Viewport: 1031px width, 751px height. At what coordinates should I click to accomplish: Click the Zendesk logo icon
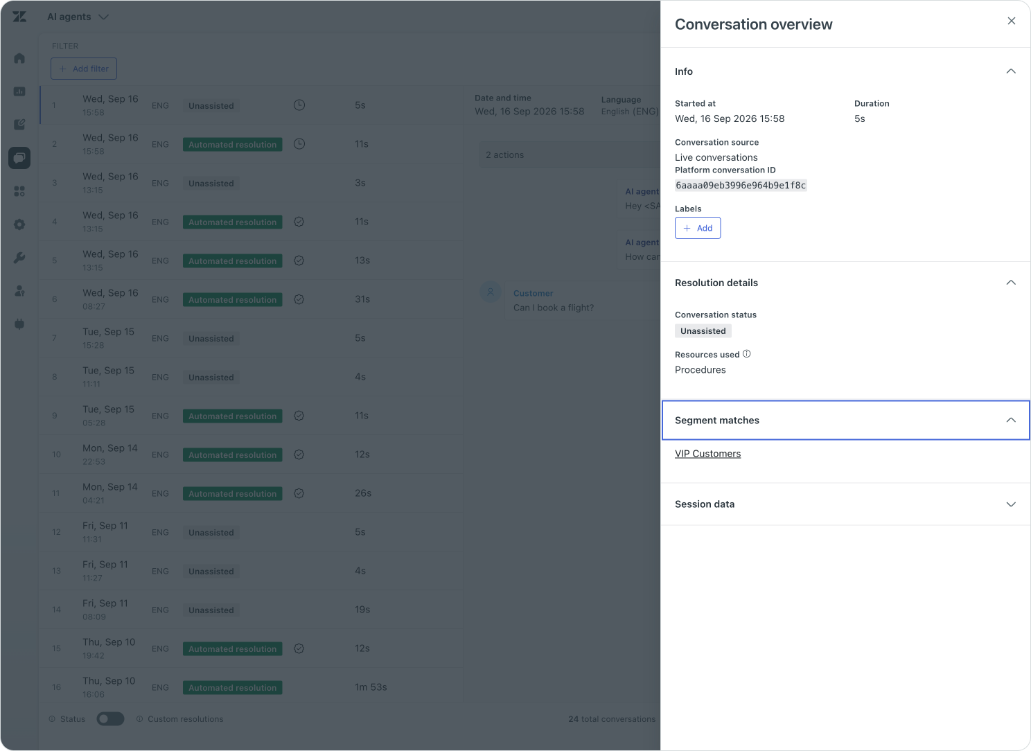[19, 17]
